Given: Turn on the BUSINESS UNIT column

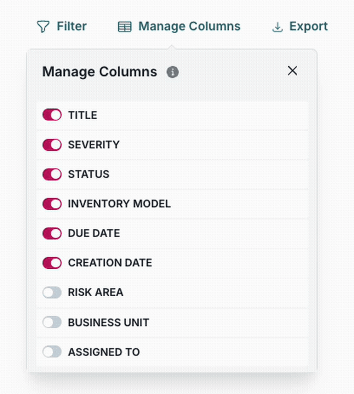Looking at the screenshot, I should pos(52,322).
